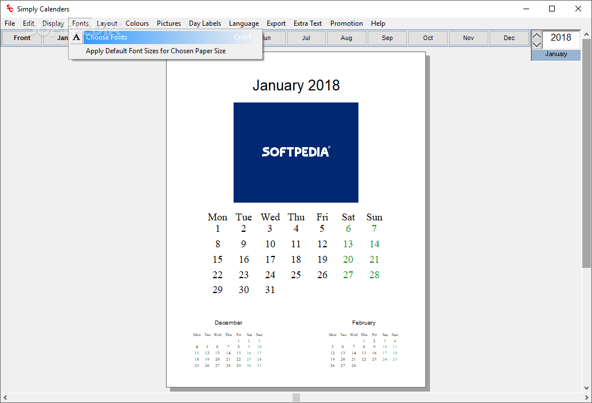The height and width of the screenshot is (403, 592).
Task: Click the vertical scrollbar down arrow
Action: (x=586, y=388)
